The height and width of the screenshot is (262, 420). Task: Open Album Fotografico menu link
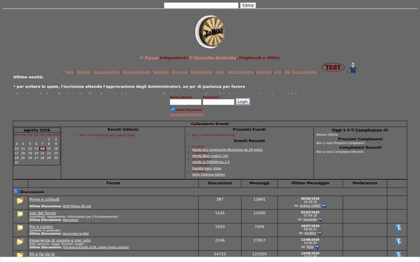pos(240,72)
